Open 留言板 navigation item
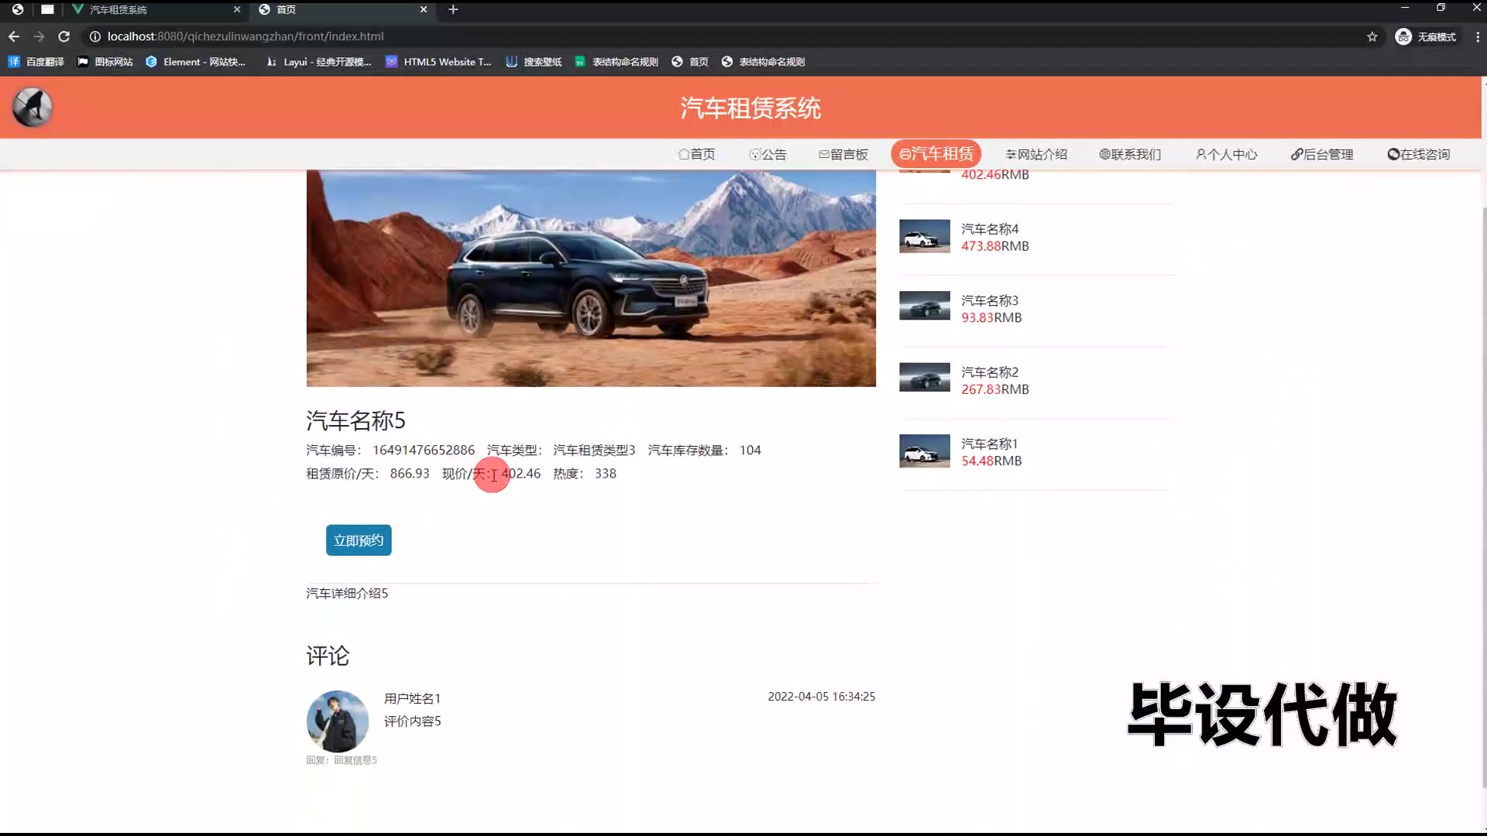The image size is (1487, 836). (x=843, y=154)
